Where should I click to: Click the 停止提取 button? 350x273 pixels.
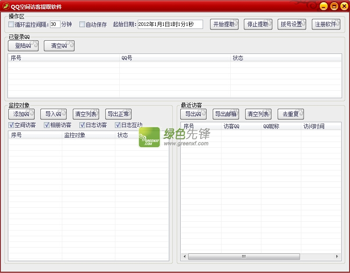point(258,24)
